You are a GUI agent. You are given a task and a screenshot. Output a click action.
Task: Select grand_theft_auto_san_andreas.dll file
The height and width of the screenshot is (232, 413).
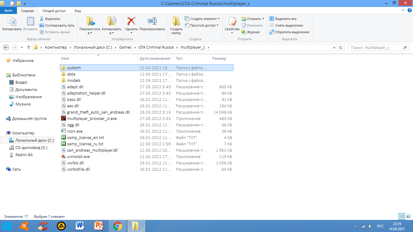(x=146, y=112)
